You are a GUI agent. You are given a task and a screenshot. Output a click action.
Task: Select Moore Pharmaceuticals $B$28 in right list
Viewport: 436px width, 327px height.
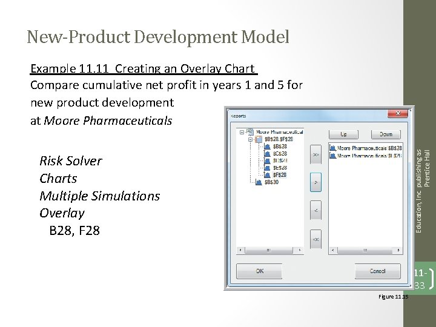369,148
